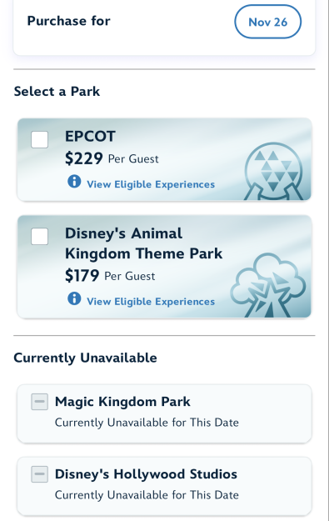Viewport: 329px width, 521px height.
Task: Click the Magic Kingdom Park unavailable card
Action: [x=164, y=413]
